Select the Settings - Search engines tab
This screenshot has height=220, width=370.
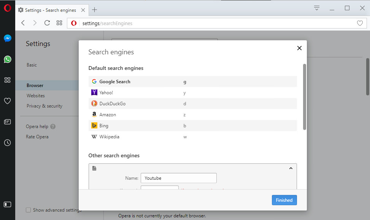52,10
